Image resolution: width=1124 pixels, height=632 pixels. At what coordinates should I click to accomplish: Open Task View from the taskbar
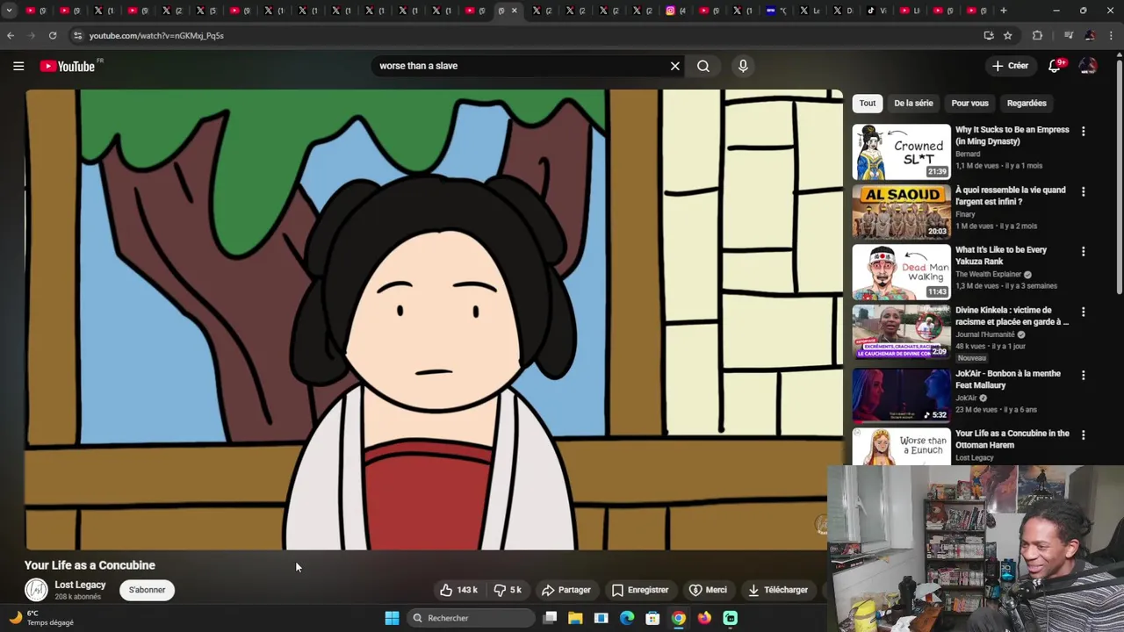click(550, 618)
